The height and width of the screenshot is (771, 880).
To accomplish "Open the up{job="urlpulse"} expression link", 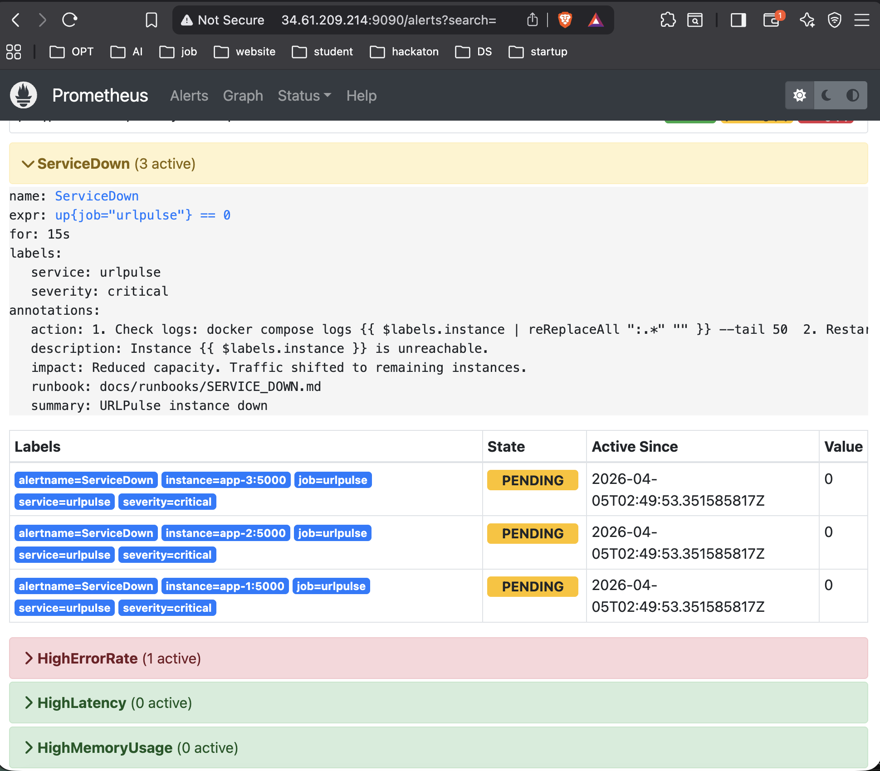I will click(x=142, y=215).
